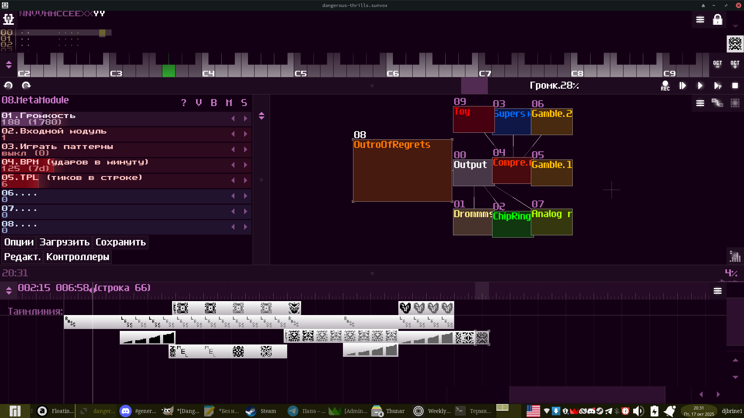This screenshot has width=744, height=418.
Task: Decrease BPM controller with left arrow
Action: pos(233,165)
